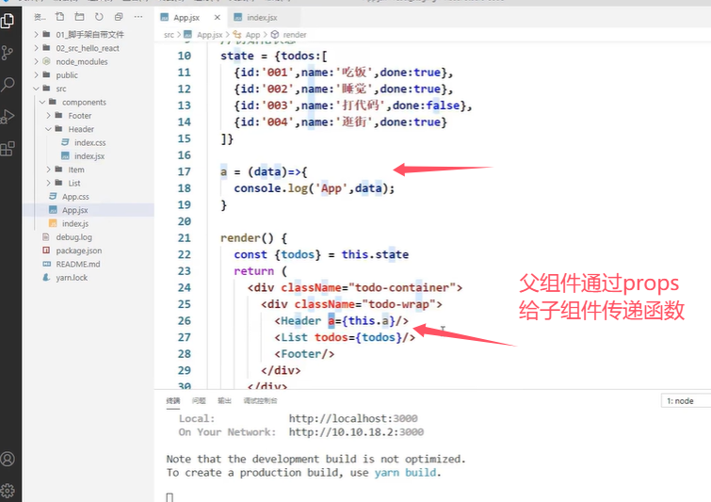Create a new folder in explorer
Screen dimensions: 711x502
(79, 17)
